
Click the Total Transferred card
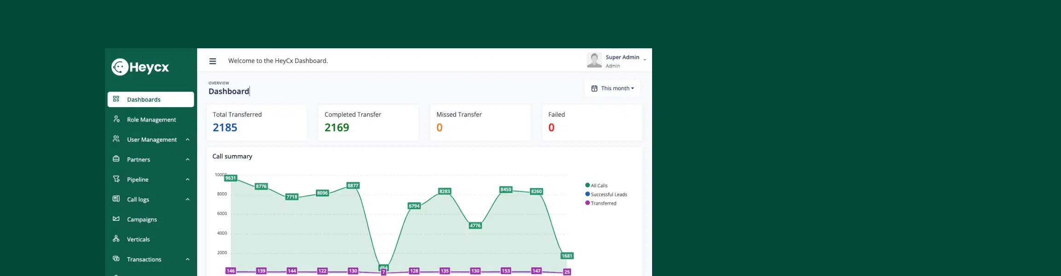(257, 122)
